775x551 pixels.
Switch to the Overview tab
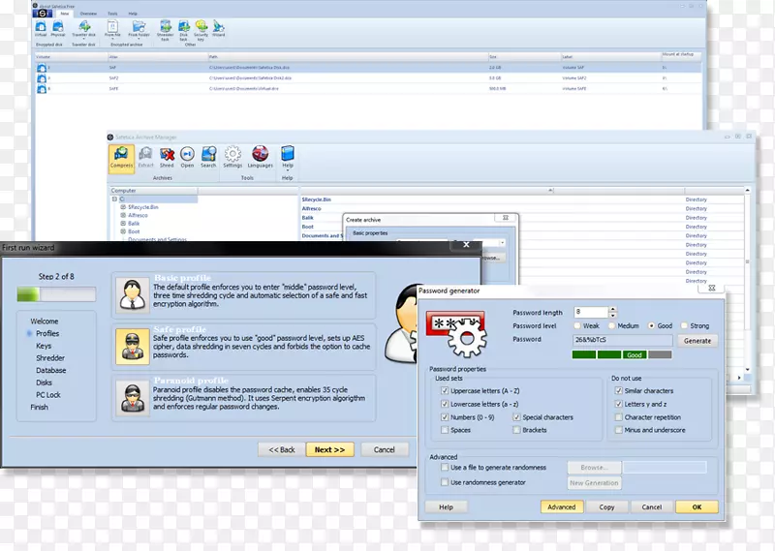[88, 14]
